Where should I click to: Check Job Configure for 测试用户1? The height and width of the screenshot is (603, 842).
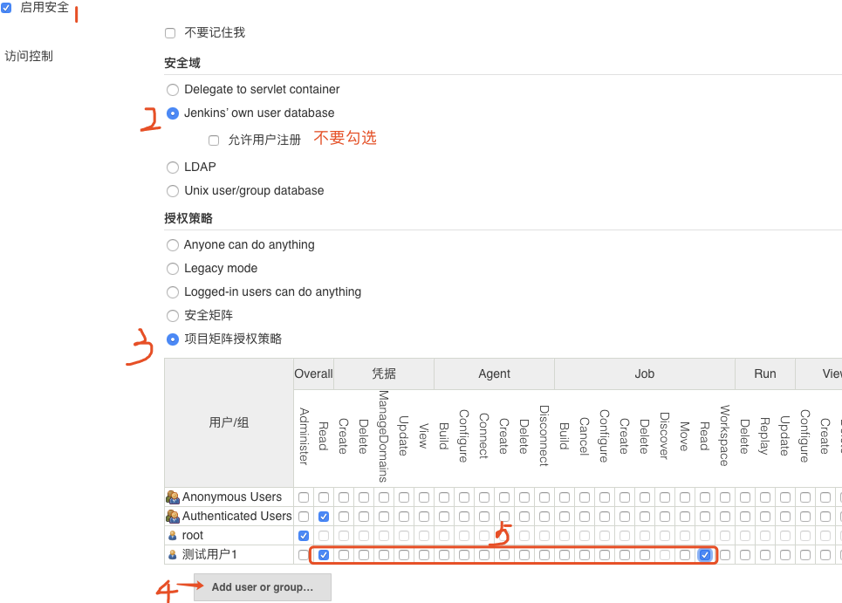point(605,555)
